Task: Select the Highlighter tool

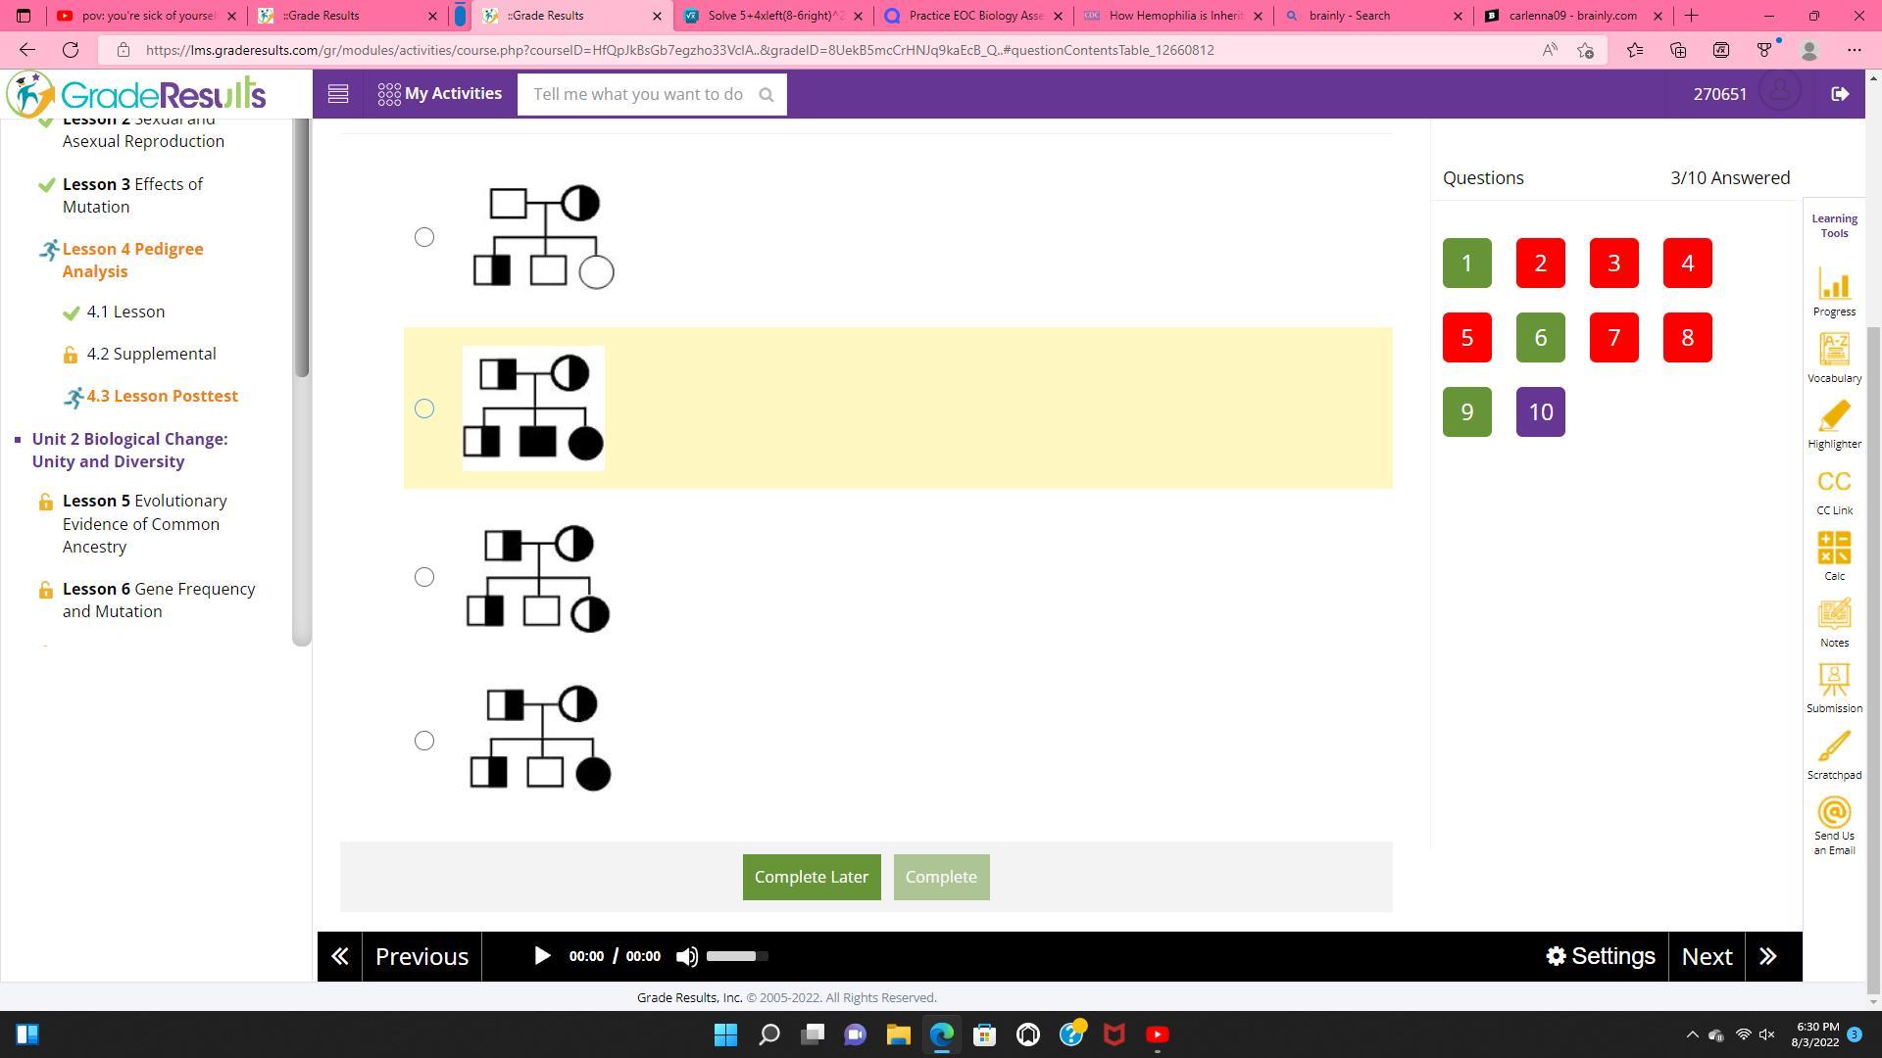Action: point(1833,423)
